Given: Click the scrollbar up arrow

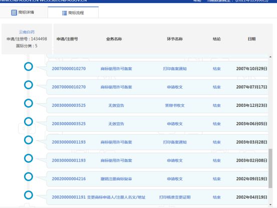Looking at the screenshot, I should pos(270,57).
